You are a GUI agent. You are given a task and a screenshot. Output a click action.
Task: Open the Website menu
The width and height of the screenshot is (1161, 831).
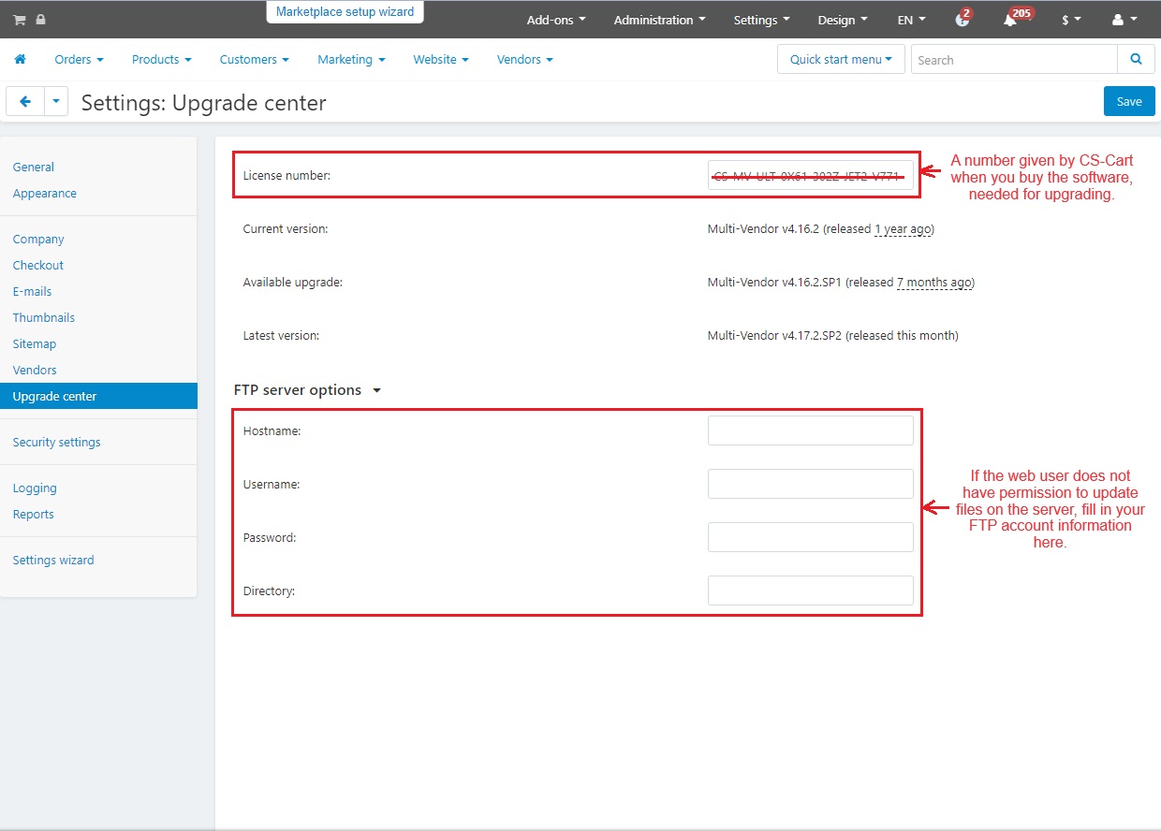point(441,59)
